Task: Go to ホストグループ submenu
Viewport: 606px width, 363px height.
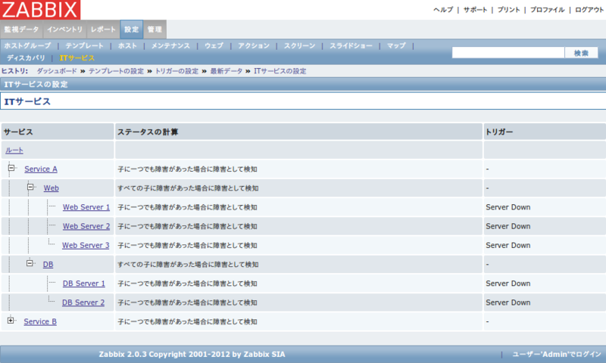Action: pyautogui.click(x=27, y=45)
